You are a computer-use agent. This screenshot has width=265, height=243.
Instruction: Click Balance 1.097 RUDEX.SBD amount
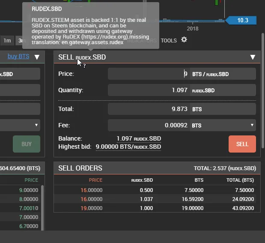tap(139, 138)
